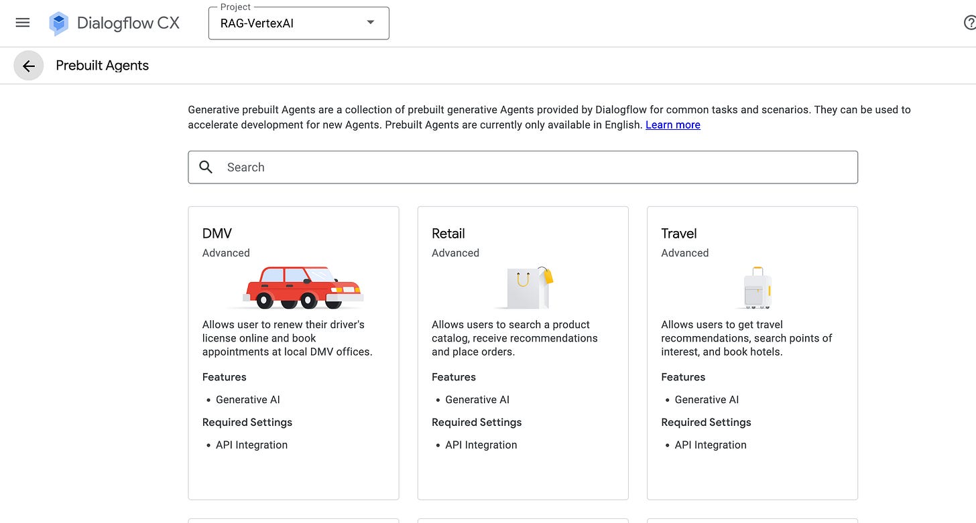Image resolution: width=976 pixels, height=523 pixels.
Task: Click the DMV card title
Action: [x=217, y=234]
